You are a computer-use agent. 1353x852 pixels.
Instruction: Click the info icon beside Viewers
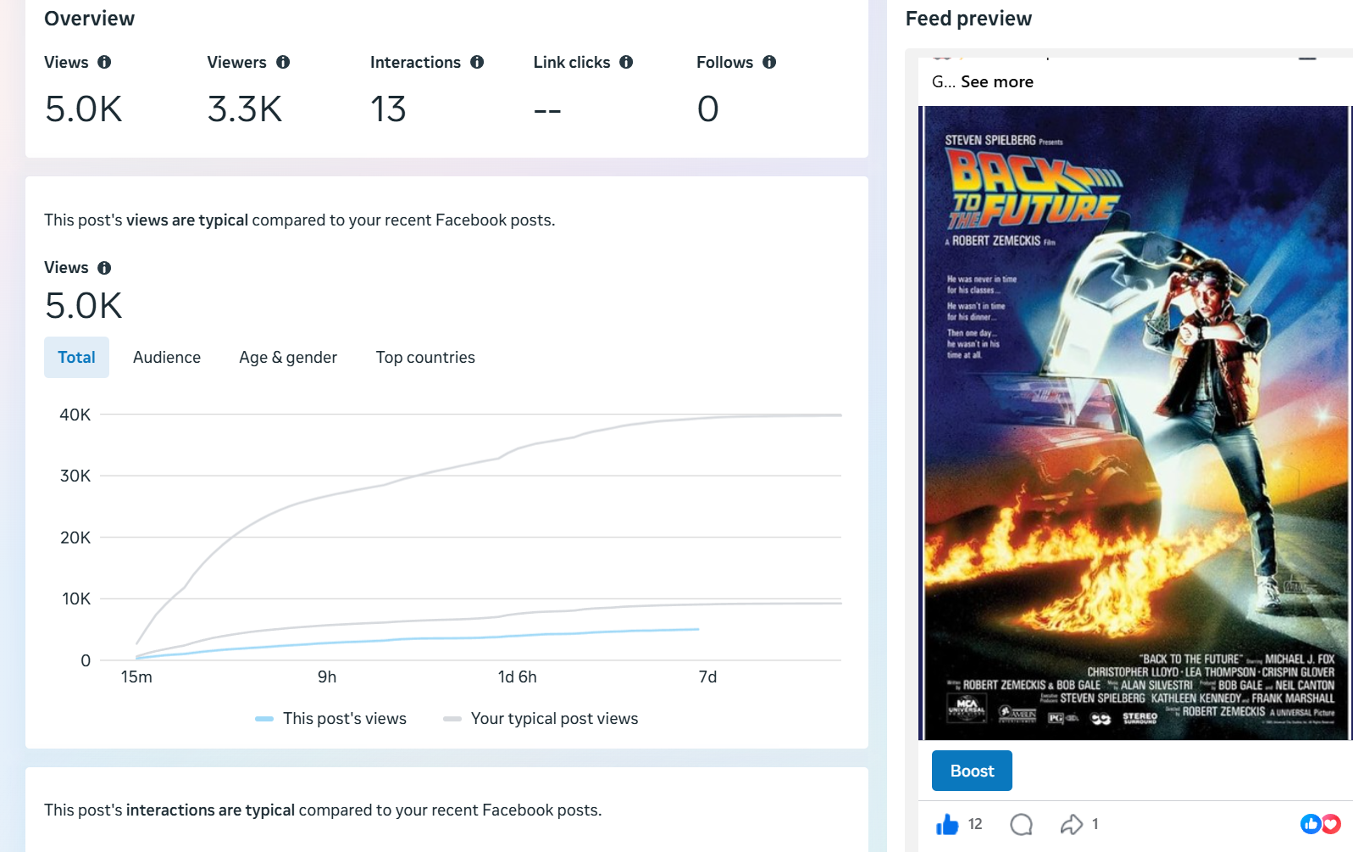pos(283,62)
